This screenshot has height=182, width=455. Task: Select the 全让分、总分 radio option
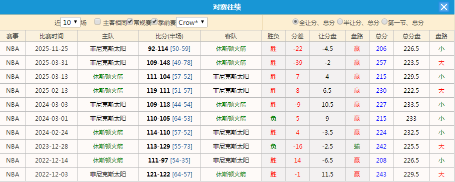295,22
